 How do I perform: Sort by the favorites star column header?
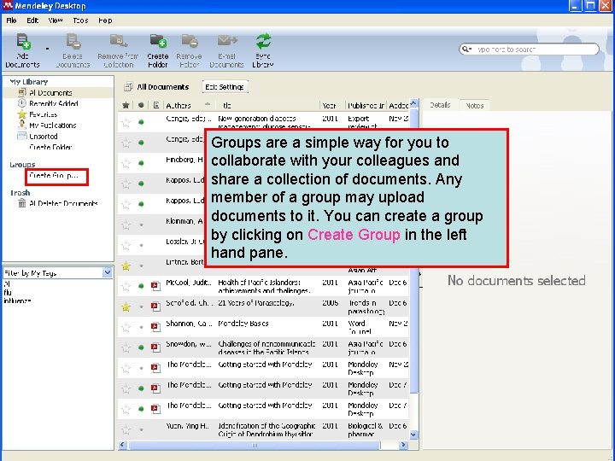[x=126, y=105]
